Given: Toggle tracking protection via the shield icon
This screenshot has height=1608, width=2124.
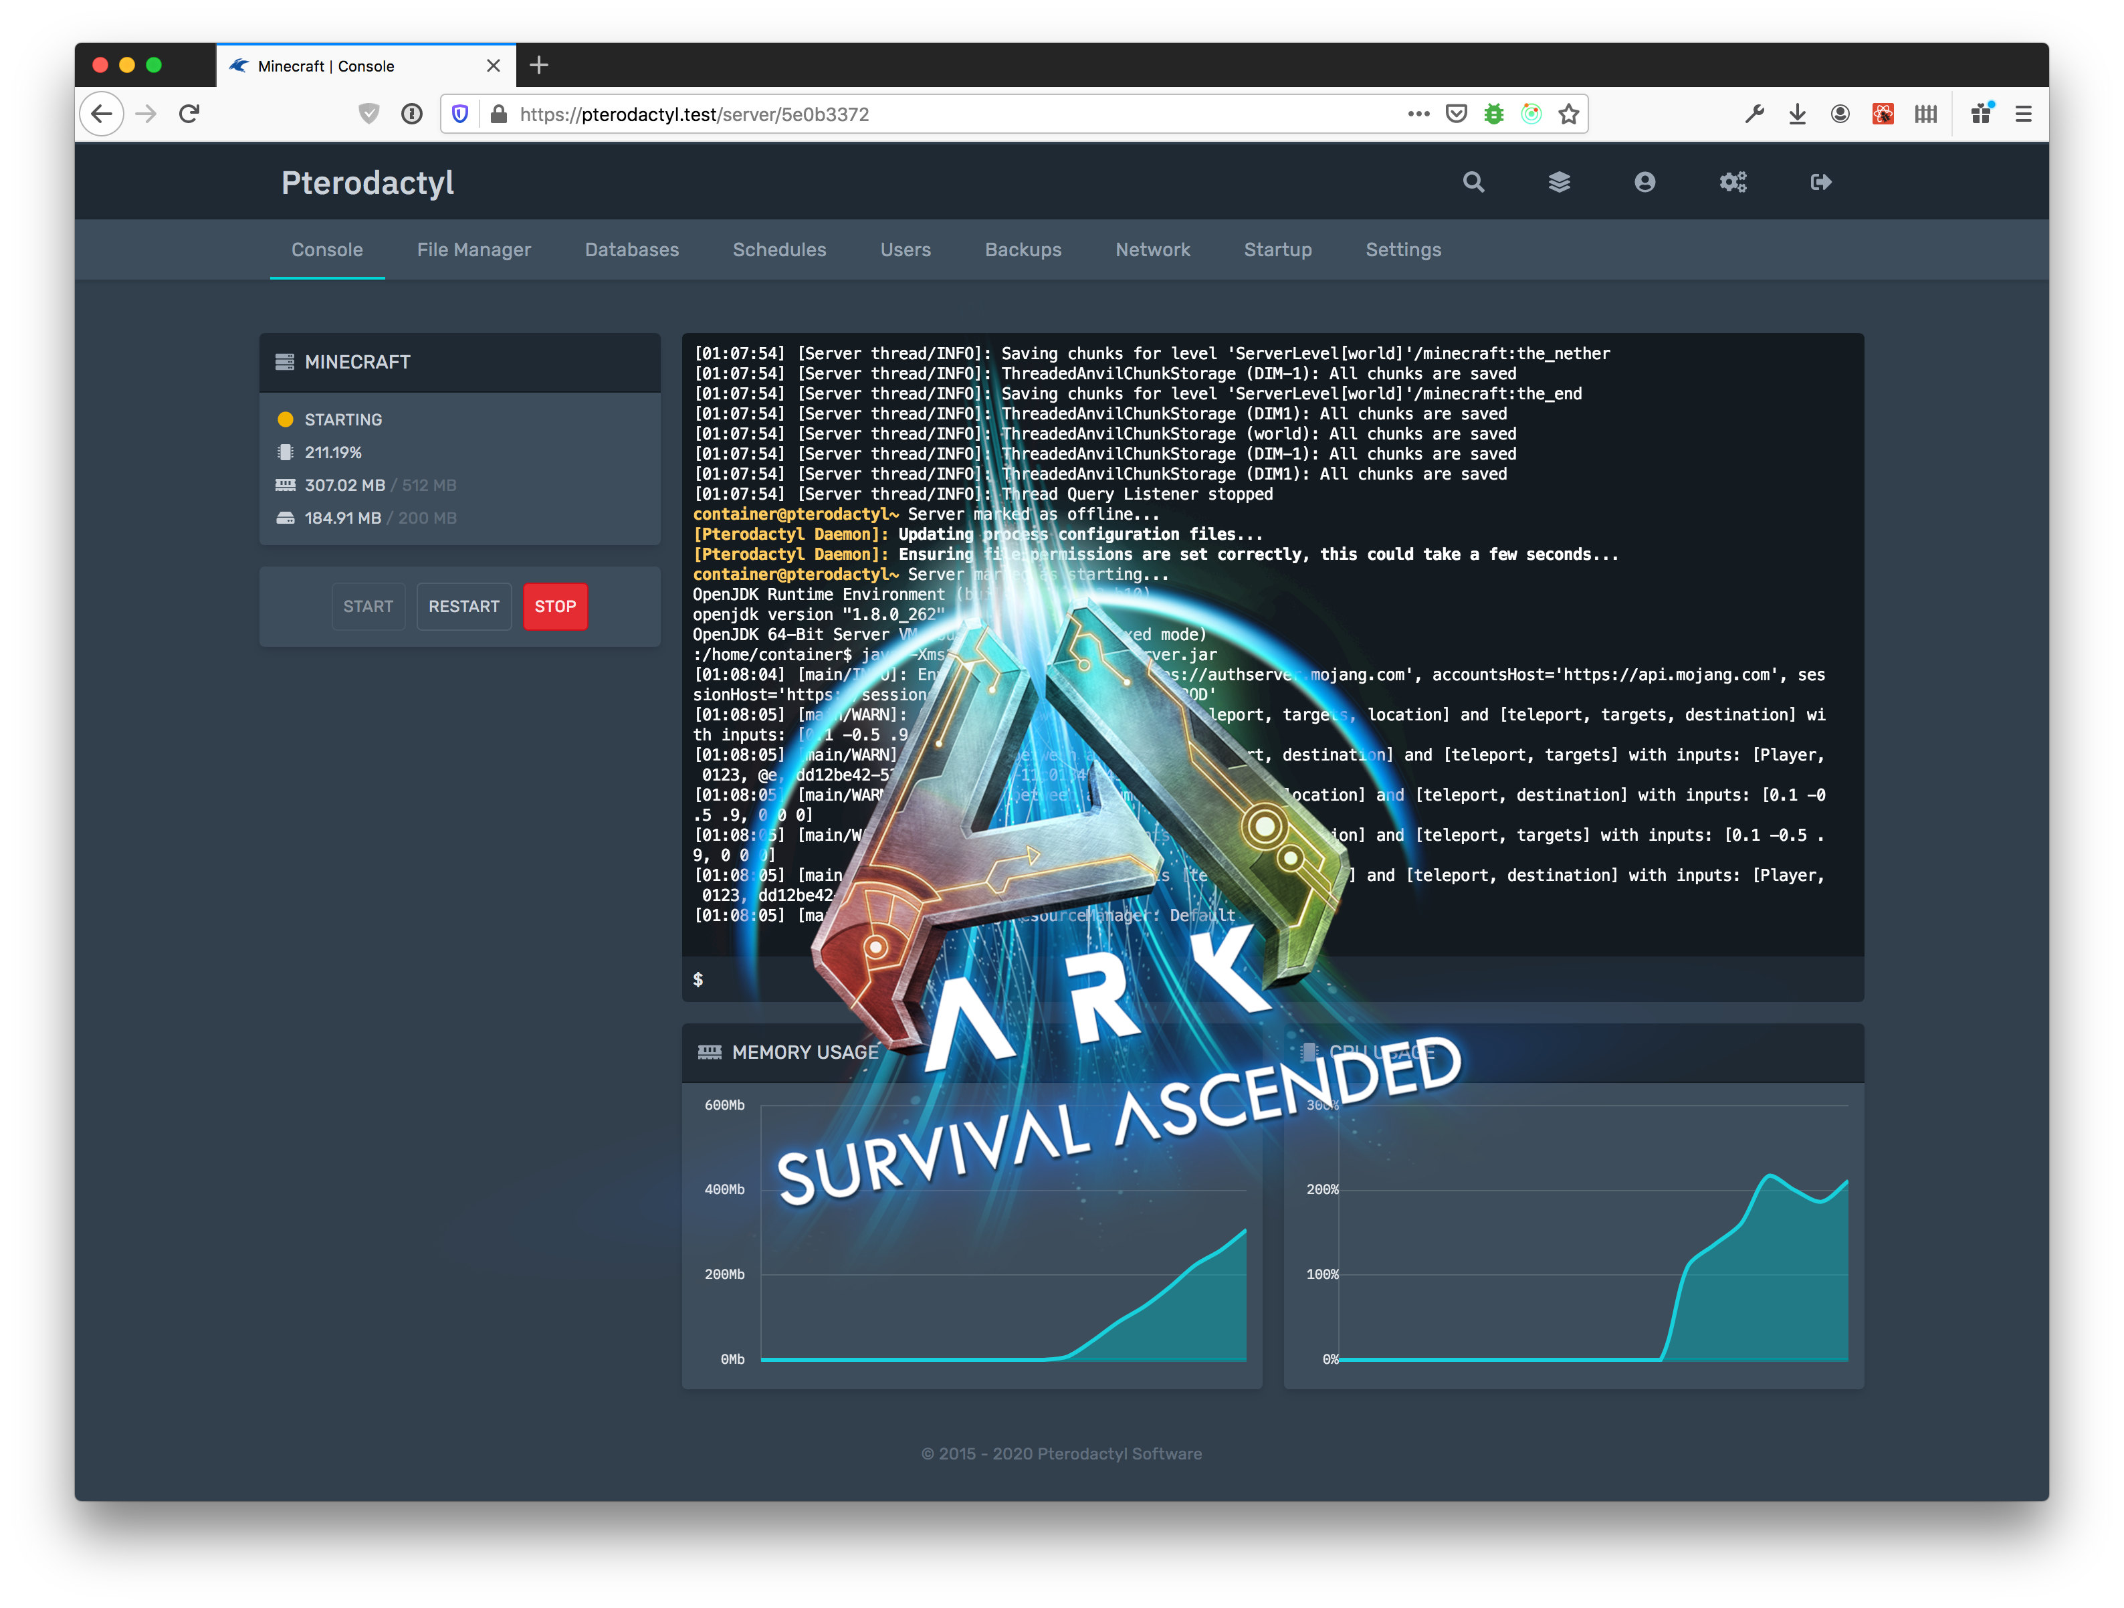Looking at the screenshot, I should (x=368, y=113).
